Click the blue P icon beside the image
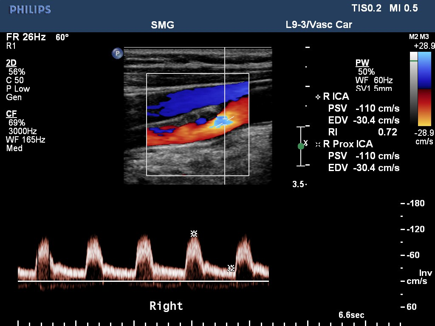 (117, 53)
